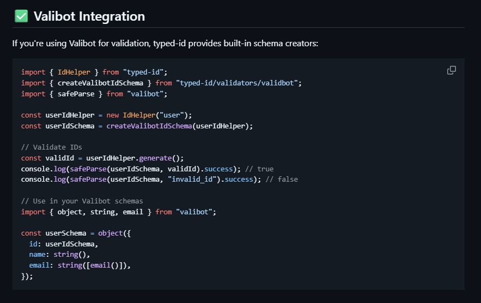Click the "email: string([email()])," line

80,265
